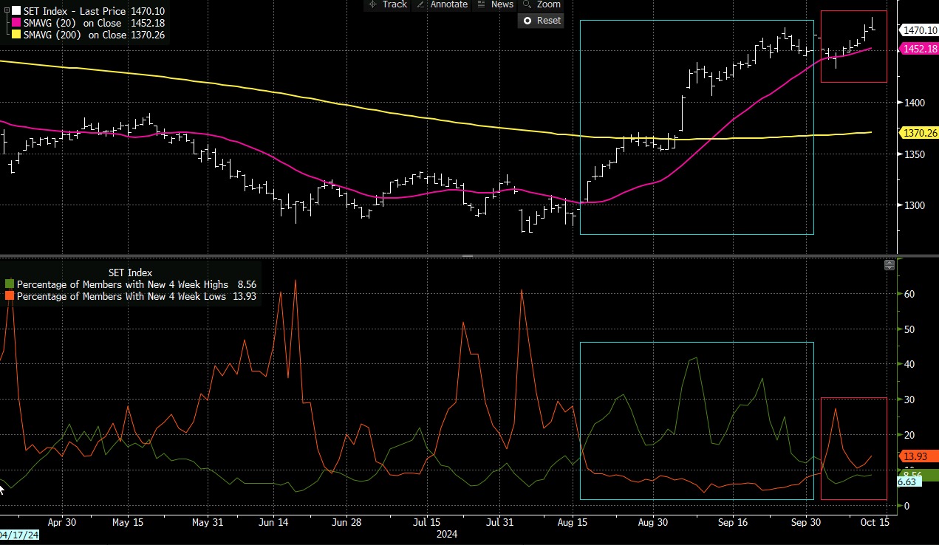Click the Reset button

pyautogui.click(x=542, y=21)
